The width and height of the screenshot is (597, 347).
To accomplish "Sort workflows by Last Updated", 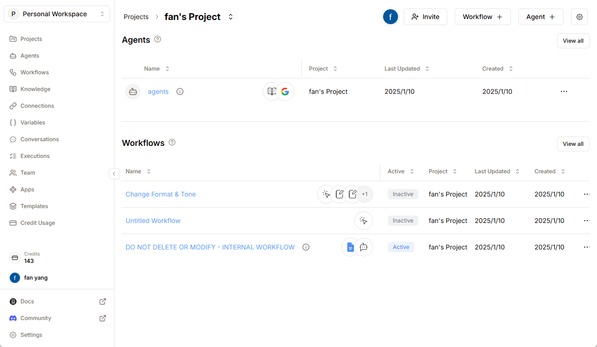I will (x=497, y=171).
